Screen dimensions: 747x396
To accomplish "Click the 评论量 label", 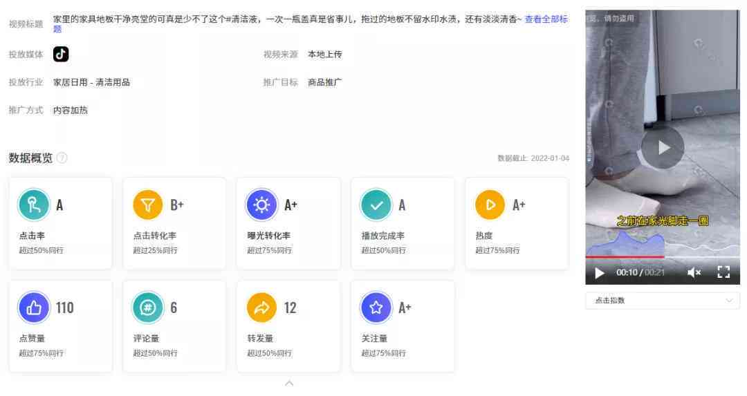I will point(146,339).
